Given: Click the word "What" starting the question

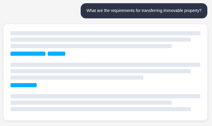Looking at the screenshot, I should coord(91,10).
